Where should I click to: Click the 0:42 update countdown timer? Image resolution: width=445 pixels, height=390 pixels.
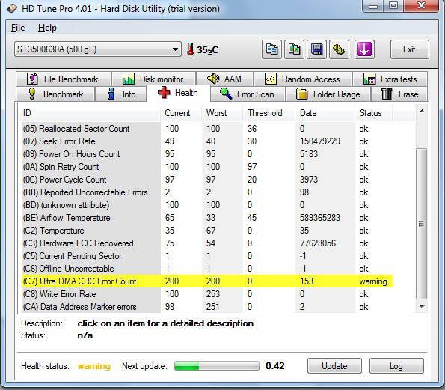(x=275, y=366)
